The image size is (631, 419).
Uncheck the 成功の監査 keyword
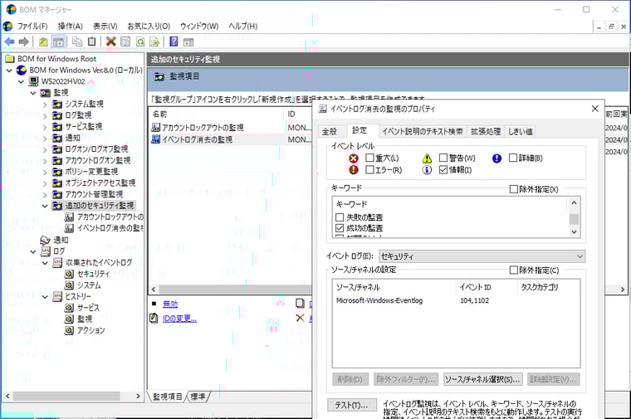(340, 228)
